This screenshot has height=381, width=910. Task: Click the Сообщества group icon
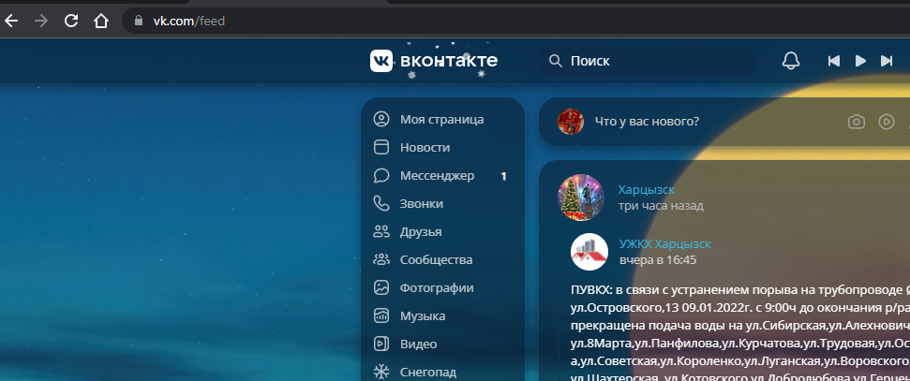(381, 260)
